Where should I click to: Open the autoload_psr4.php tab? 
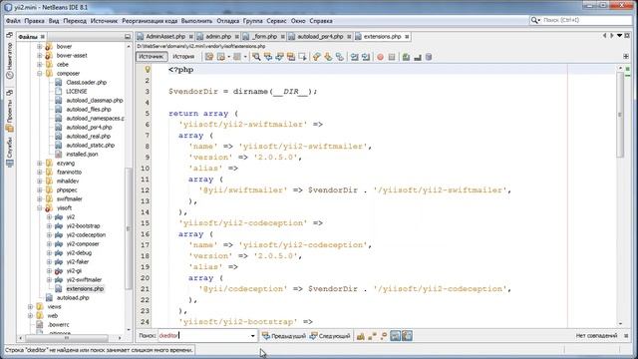click(320, 37)
